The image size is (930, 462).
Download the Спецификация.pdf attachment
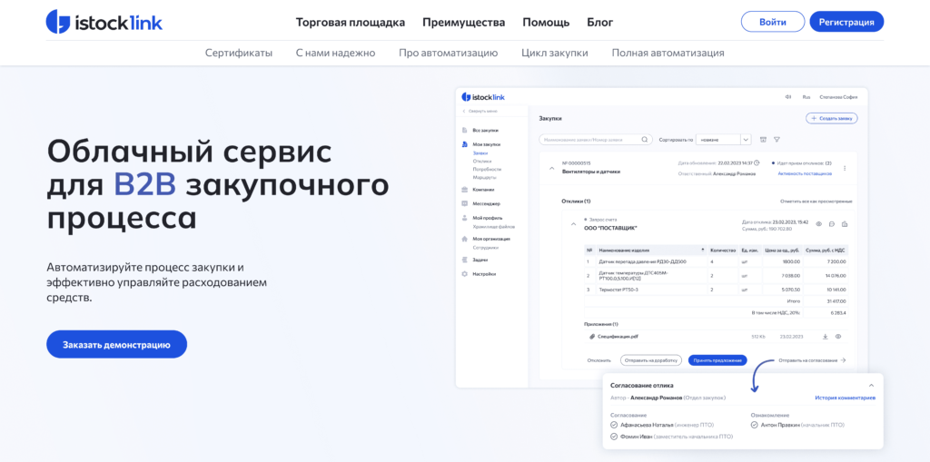[825, 336]
